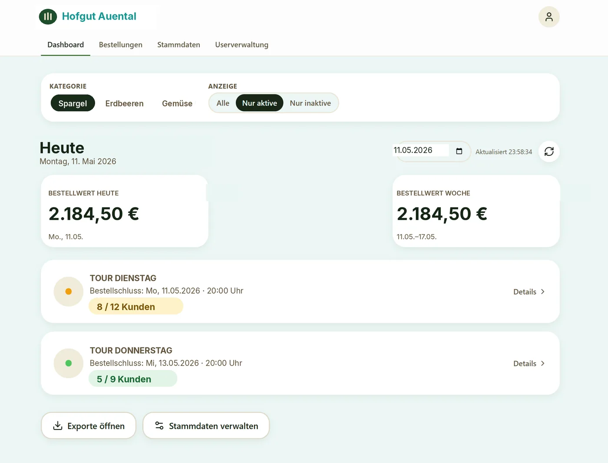Screen dimensions: 608x463
Task: Click the green status dot for Tour Donnerstag
Action: [69, 363]
